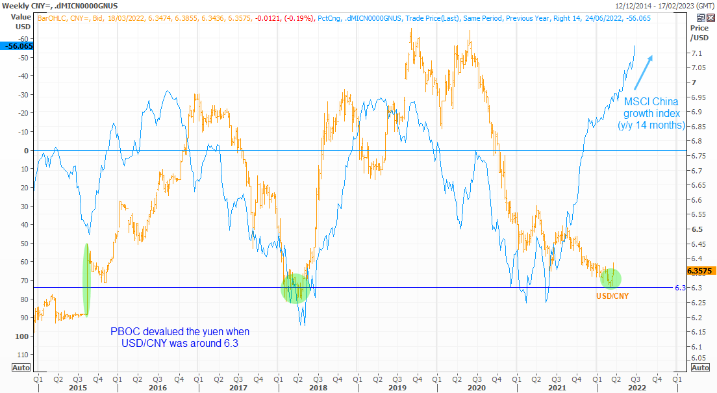Click the blue arrow pointing at MSCI China line

[643, 71]
